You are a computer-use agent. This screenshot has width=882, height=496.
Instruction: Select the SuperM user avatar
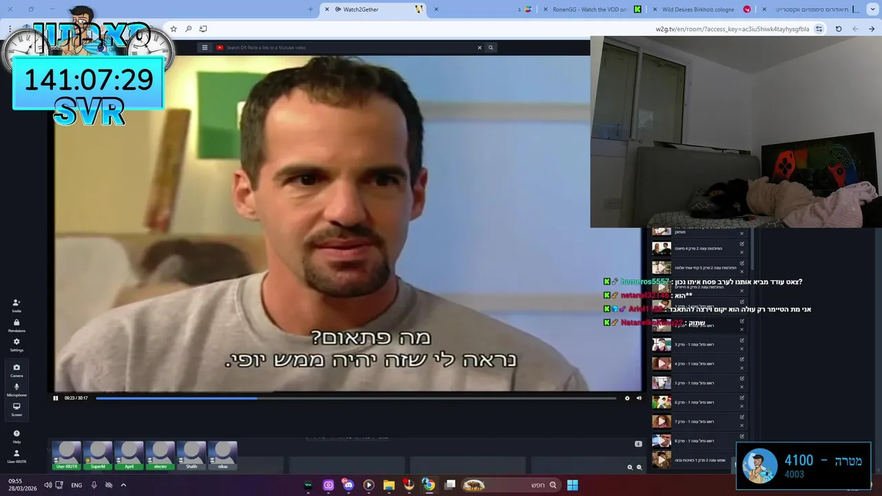click(98, 455)
